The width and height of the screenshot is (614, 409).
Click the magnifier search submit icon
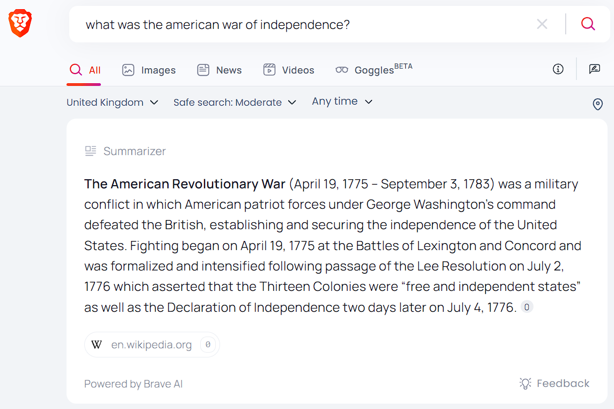588,24
